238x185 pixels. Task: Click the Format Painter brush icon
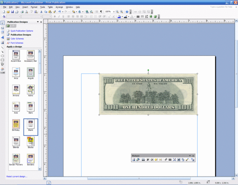[x=54, y=12]
